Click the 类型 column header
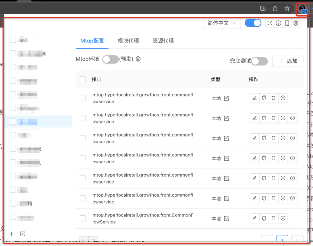 click(215, 79)
